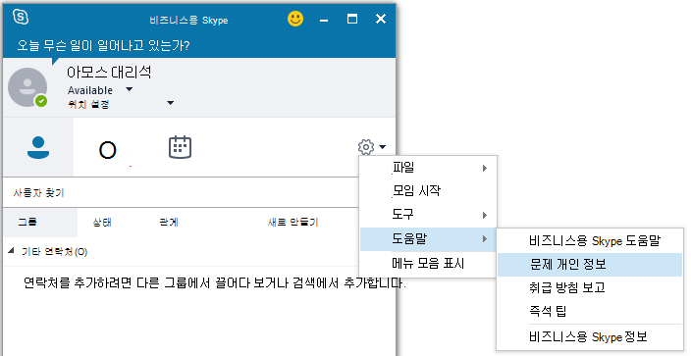Minimize the Skype window
Screen dimensions: 691x356
click(x=324, y=20)
